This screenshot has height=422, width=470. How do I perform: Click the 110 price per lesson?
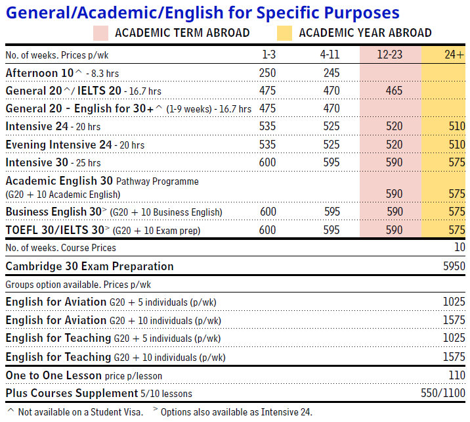click(x=456, y=375)
